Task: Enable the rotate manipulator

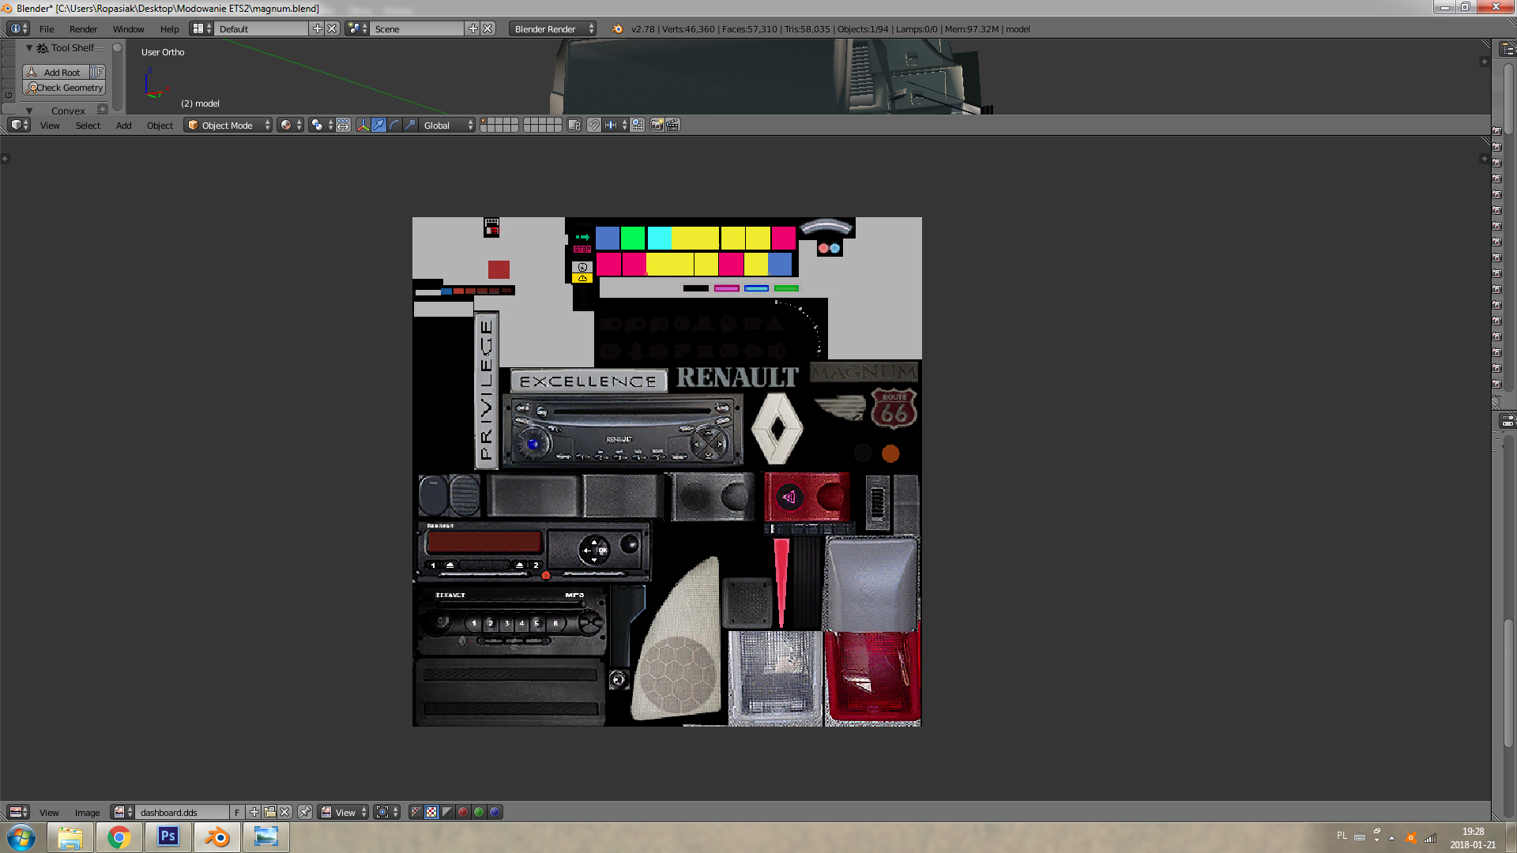Action: pyautogui.click(x=394, y=126)
